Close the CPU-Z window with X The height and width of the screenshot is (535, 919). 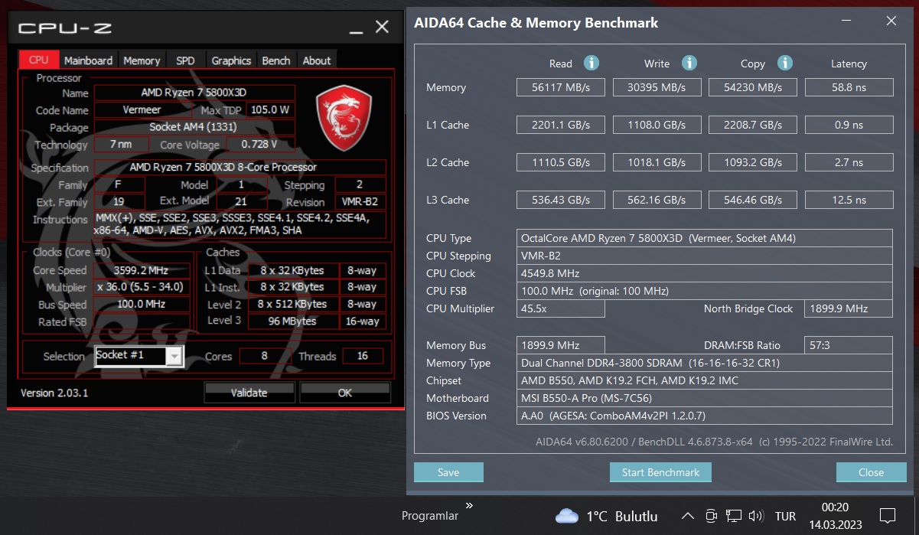coord(382,28)
